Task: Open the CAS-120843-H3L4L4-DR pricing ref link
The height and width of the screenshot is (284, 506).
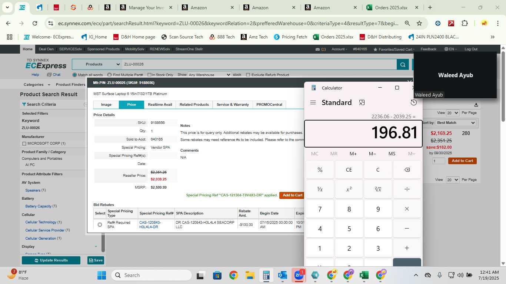Action: [150, 224]
